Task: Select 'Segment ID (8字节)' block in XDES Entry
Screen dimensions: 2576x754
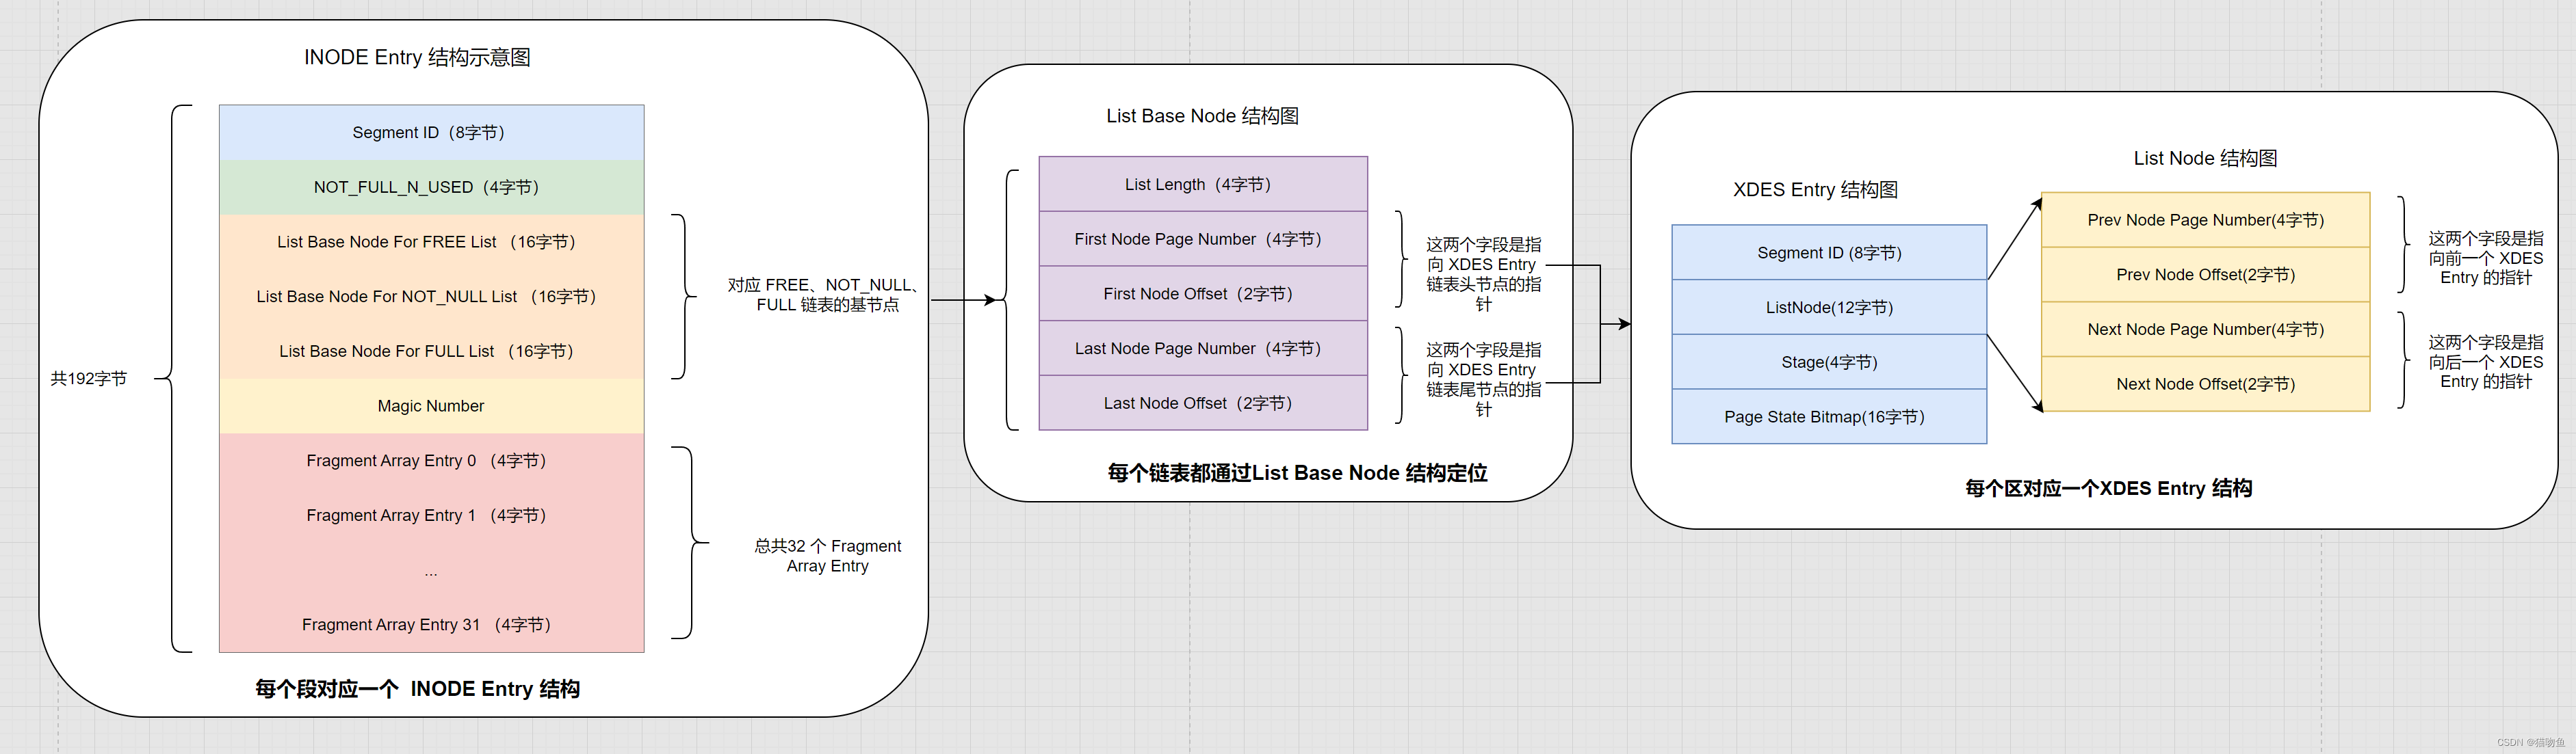Action: 1829,253
